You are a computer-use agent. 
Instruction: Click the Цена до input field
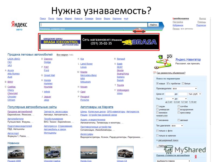(x=183, y=94)
